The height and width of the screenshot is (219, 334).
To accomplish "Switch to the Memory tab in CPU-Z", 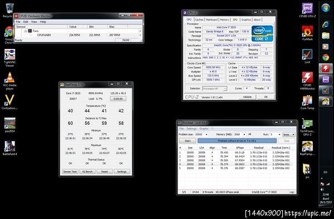I will 224,19.
